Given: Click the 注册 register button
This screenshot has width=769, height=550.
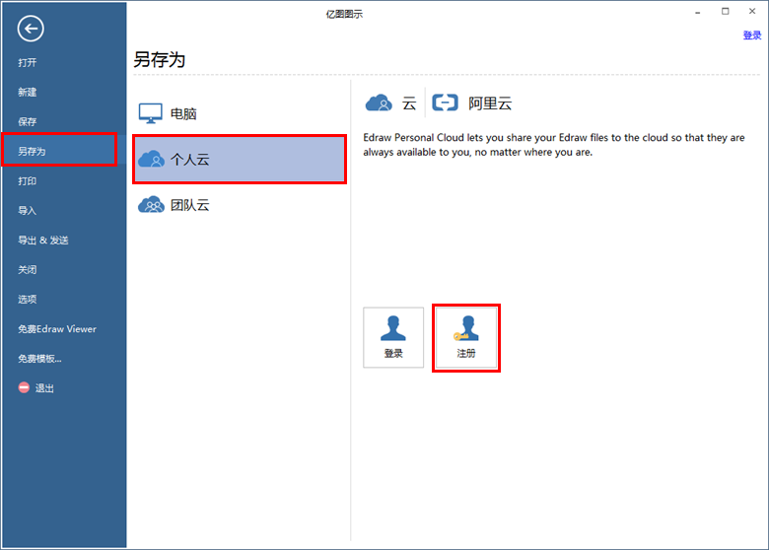Looking at the screenshot, I should 466,338.
